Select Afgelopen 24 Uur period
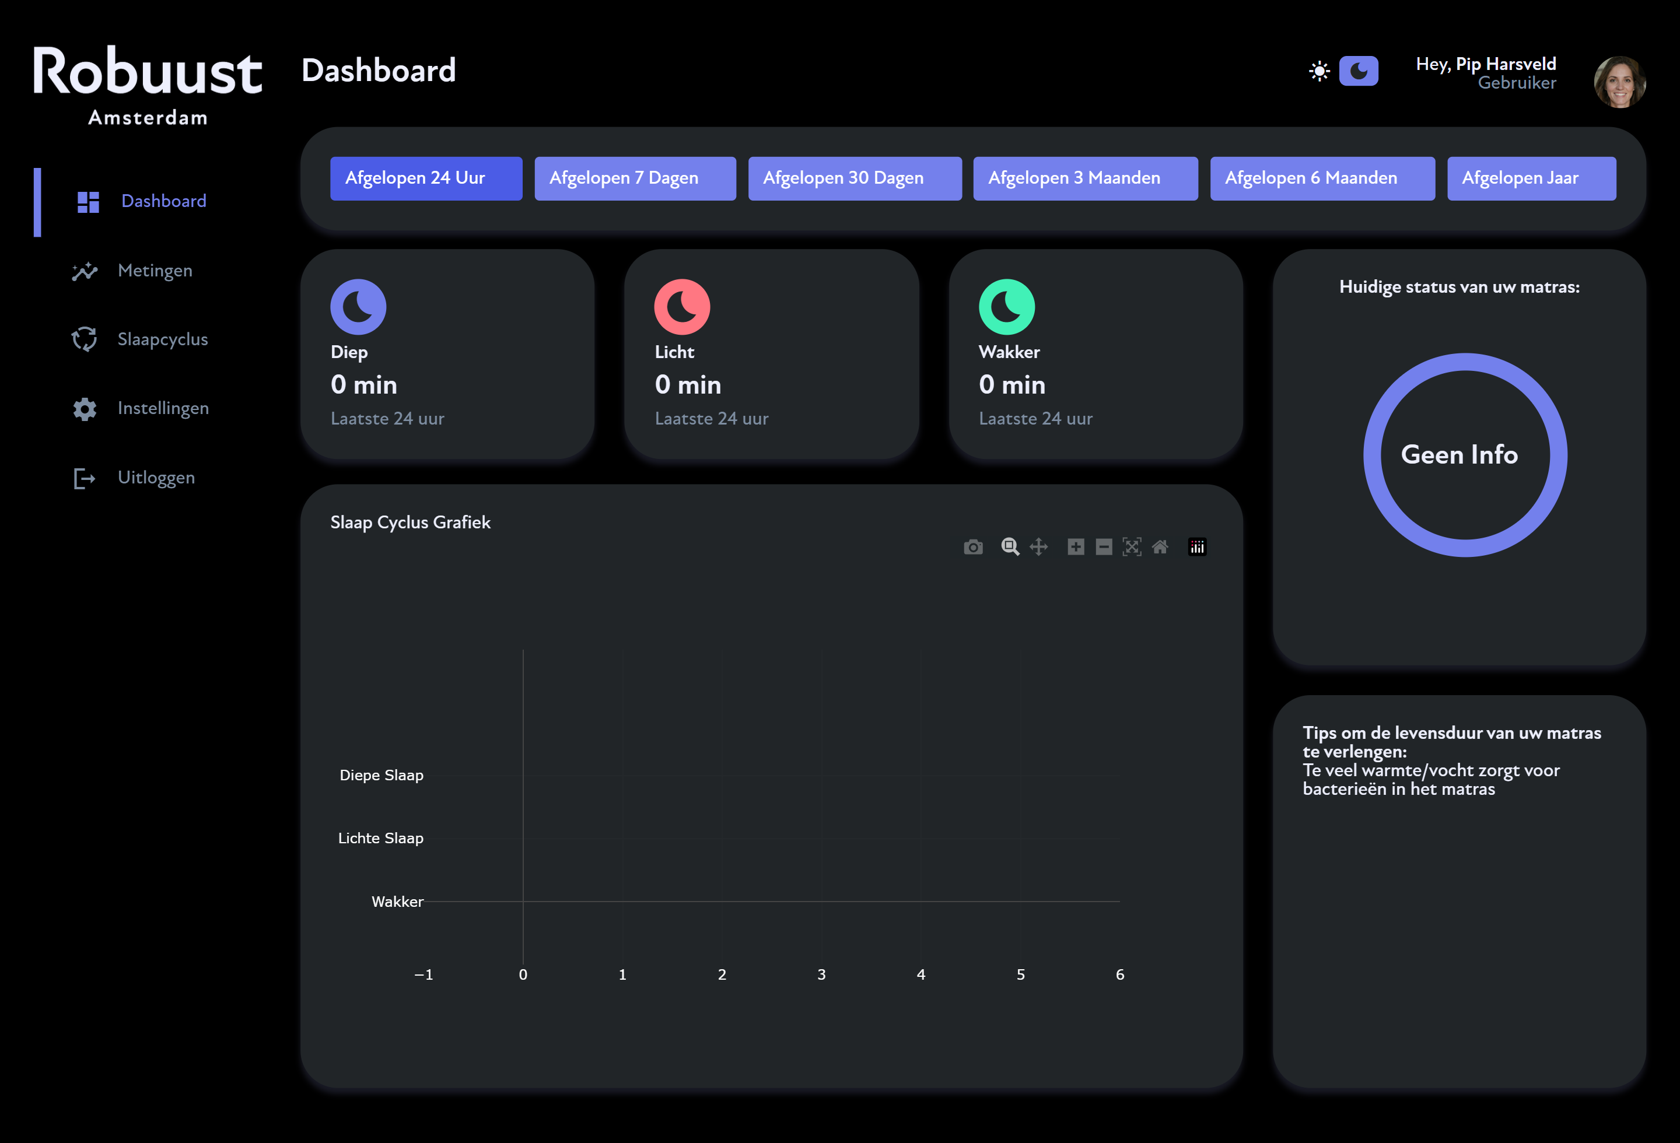Screen dimensions: 1680x1143 [426, 178]
